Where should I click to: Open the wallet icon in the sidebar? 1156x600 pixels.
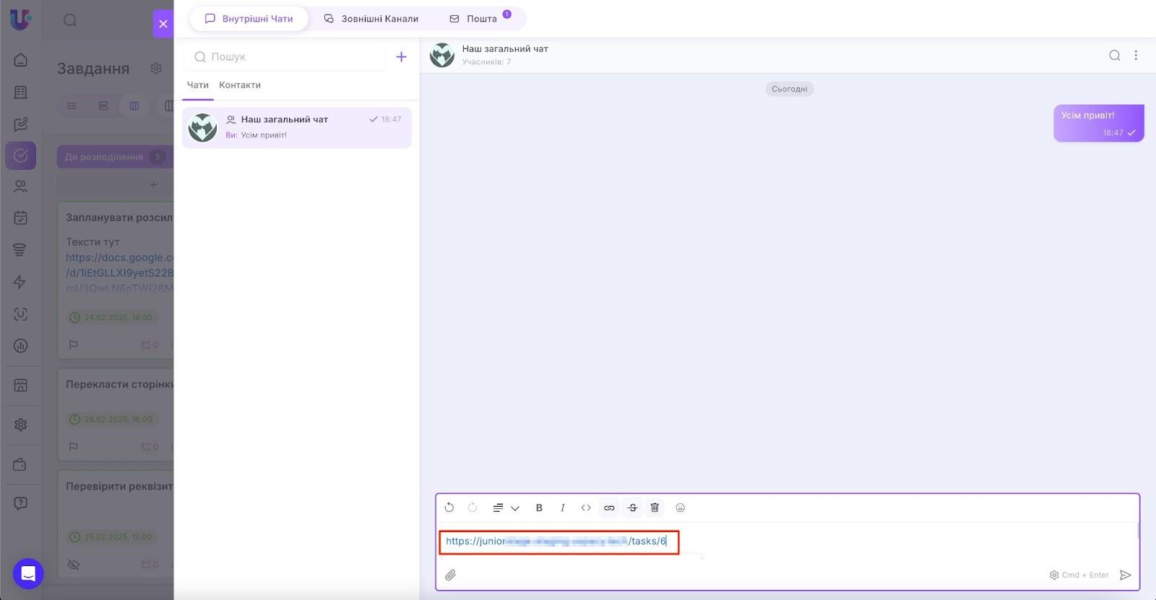[x=20, y=465]
